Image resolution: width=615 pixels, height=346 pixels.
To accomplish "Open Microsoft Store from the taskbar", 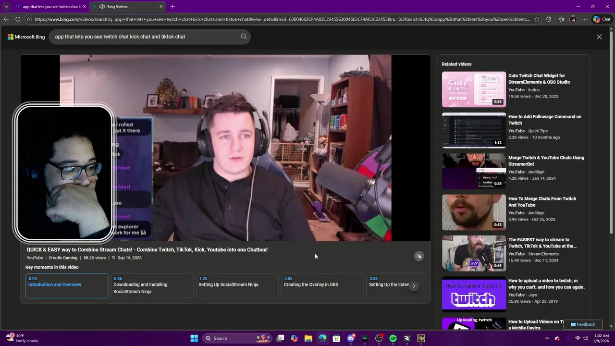I will pyautogui.click(x=336, y=338).
